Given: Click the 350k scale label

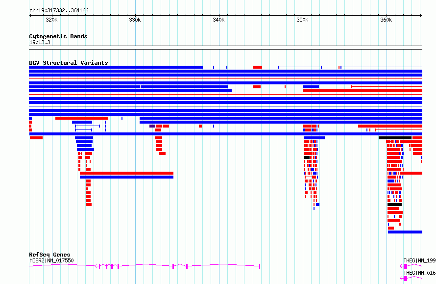Looking at the screenshot, I should 302,20.
